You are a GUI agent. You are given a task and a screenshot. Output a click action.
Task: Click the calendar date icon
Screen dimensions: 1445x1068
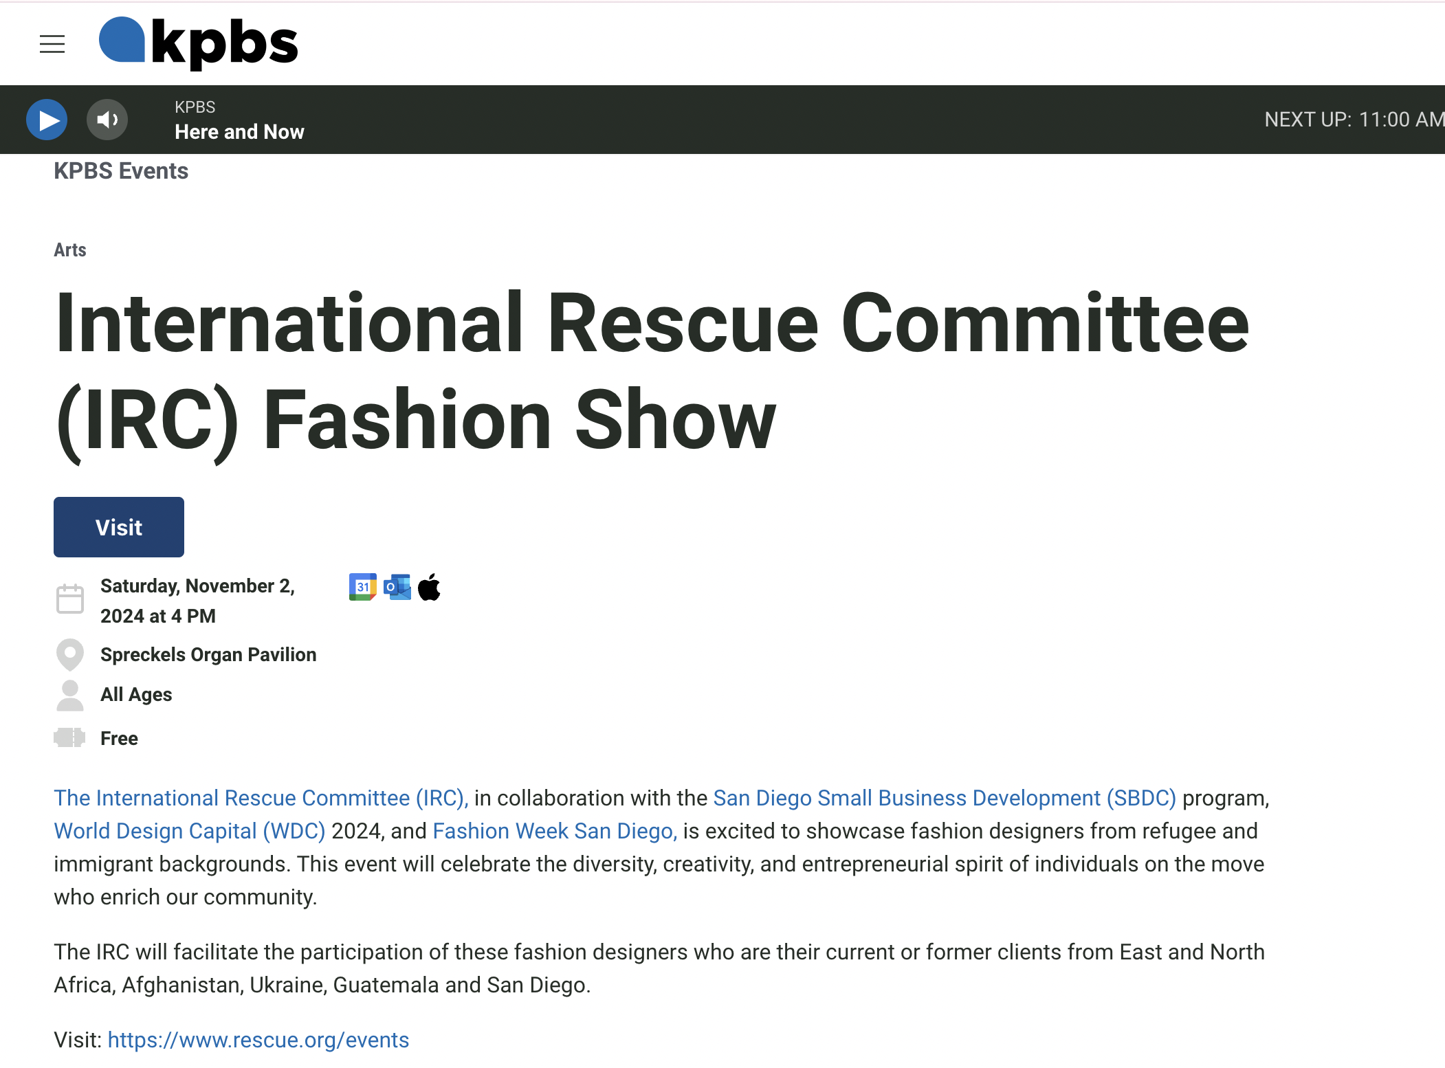(x=70, y=599)
